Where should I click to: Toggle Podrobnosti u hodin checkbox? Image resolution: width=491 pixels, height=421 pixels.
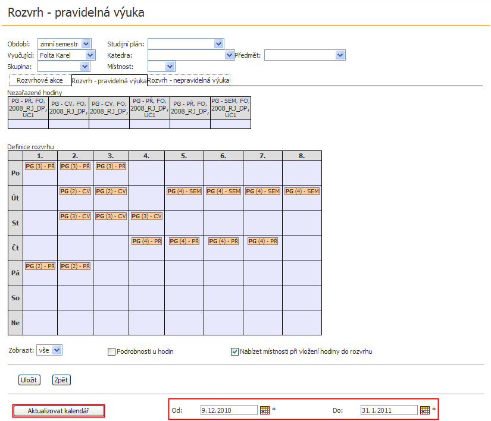(x=111, y=351)
